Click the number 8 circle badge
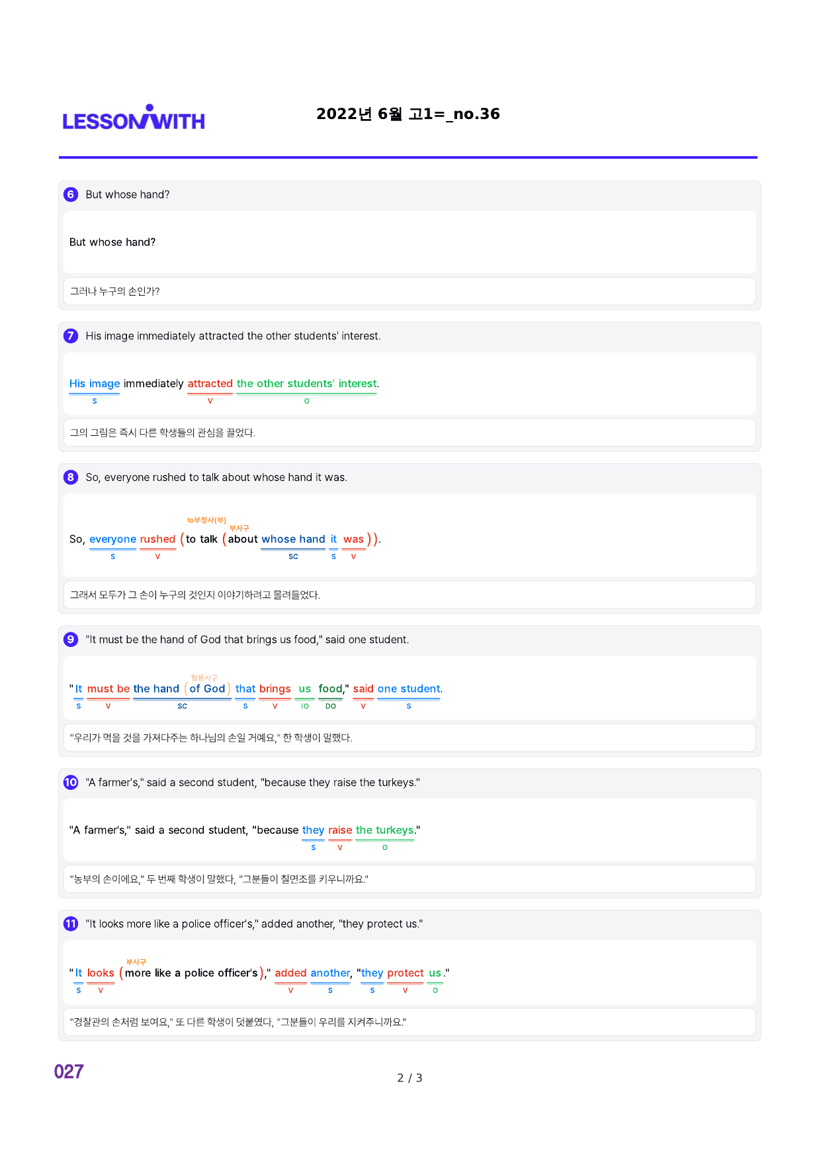 (71, 478)
